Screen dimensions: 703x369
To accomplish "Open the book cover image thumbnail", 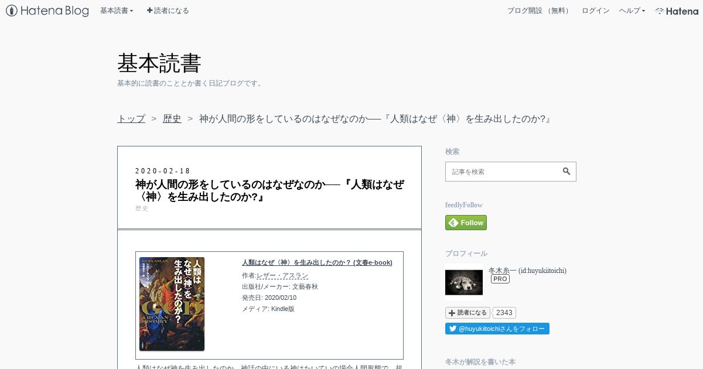I will pyautogui.click(x=172, y=303).
